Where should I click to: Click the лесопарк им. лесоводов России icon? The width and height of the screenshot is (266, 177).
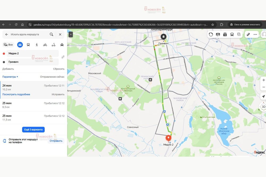click(219, 78)
